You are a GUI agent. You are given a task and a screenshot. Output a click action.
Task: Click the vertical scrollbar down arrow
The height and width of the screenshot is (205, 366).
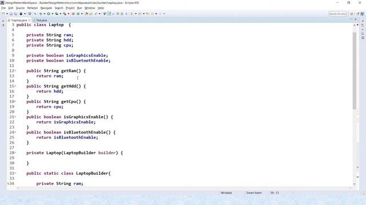(355, 184)
